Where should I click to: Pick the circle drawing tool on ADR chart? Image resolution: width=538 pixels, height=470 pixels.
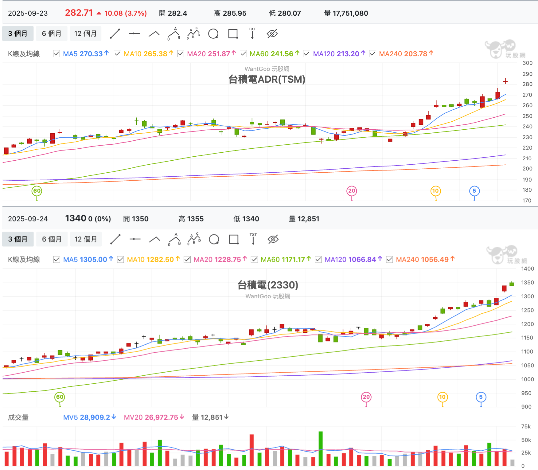click(213, 33)
